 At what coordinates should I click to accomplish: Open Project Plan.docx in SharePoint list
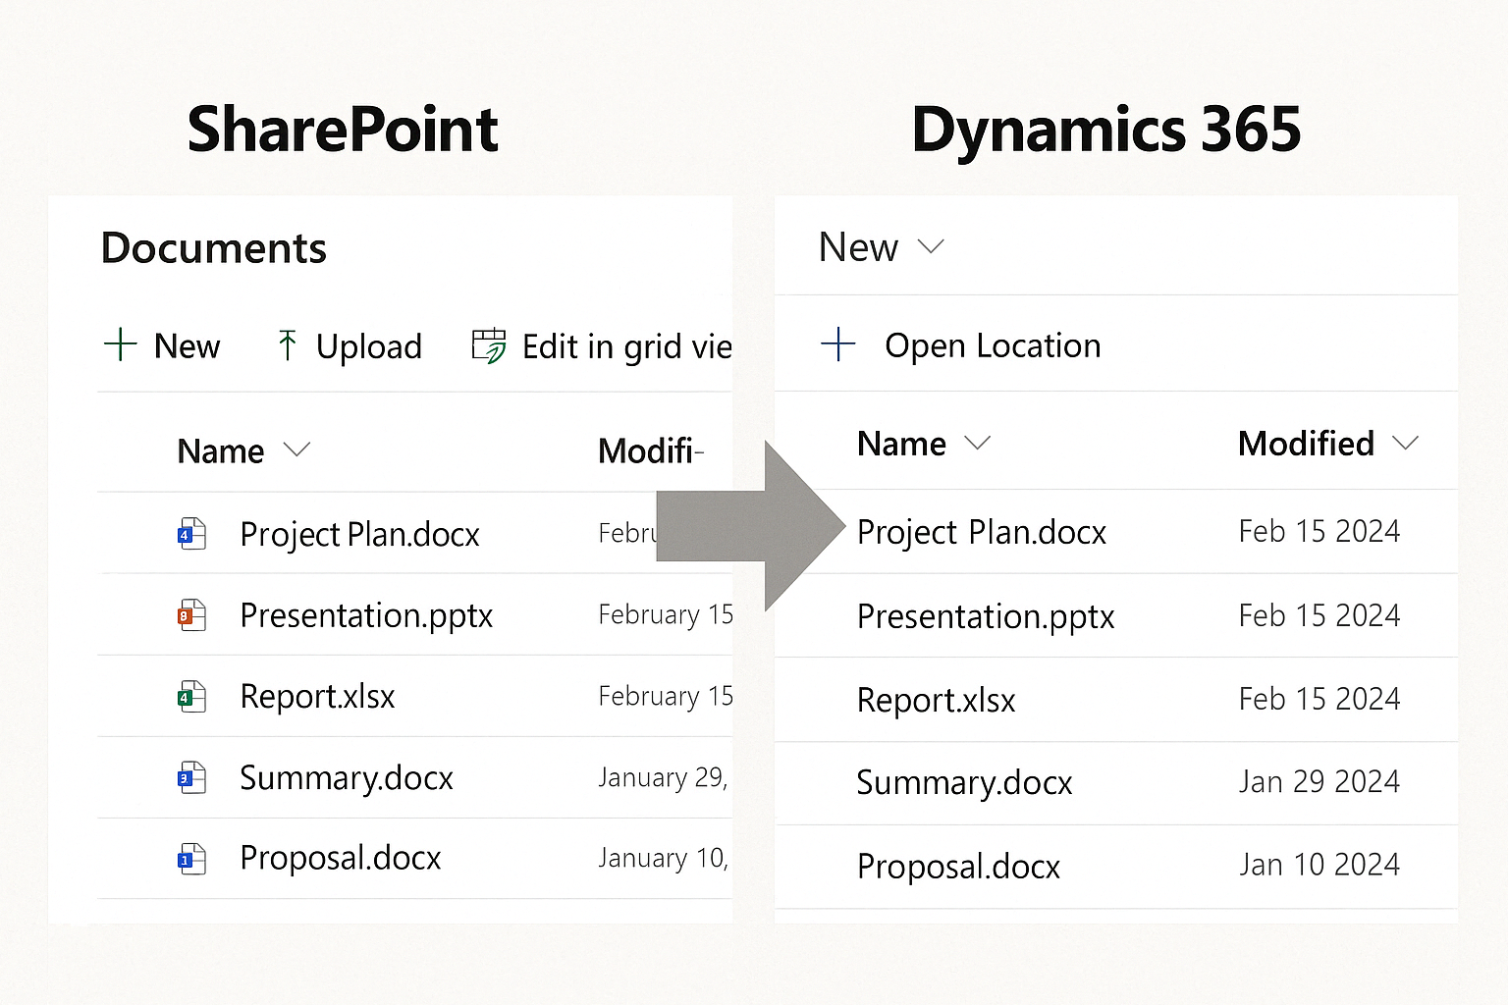(359, 535)
